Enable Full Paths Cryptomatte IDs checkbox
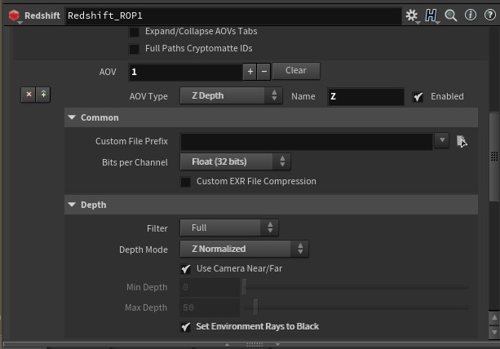This screenshot has height=349, width=500. (x=134, y=48)
